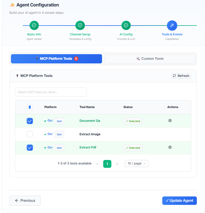
Task: Open the 10 / page size dropdown
Action: pyautogui.click(x=137, y=163)
